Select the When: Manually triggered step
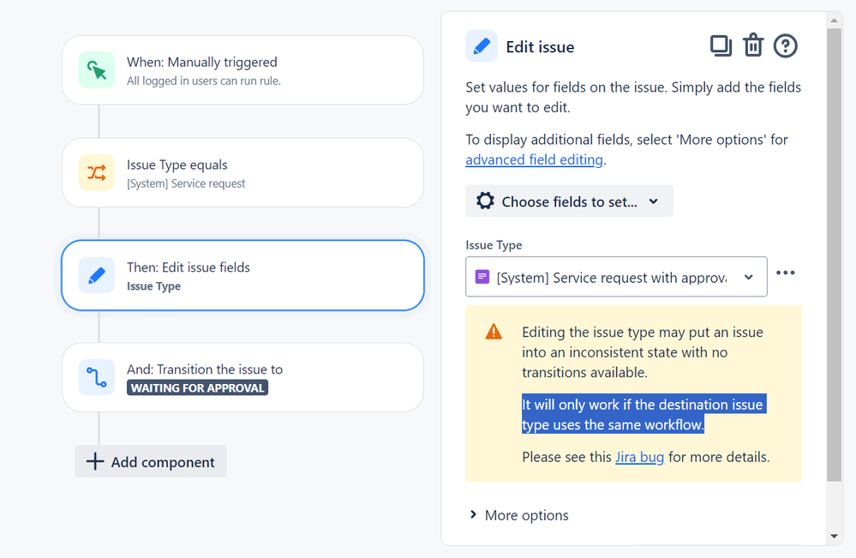856x558 pixels. pos(243,70)
